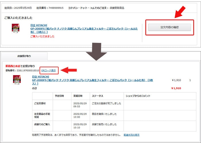The width and height of the screenshot is (201, 143).
Task: Open the 配達状況の見方 link
Action: point(132,135)
